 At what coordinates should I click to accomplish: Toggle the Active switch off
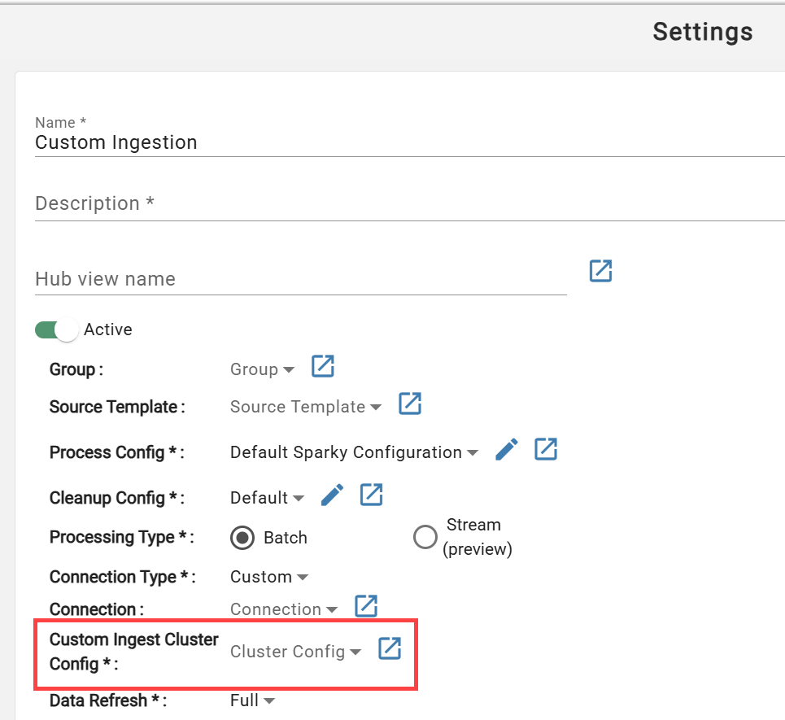pos(57,330)
